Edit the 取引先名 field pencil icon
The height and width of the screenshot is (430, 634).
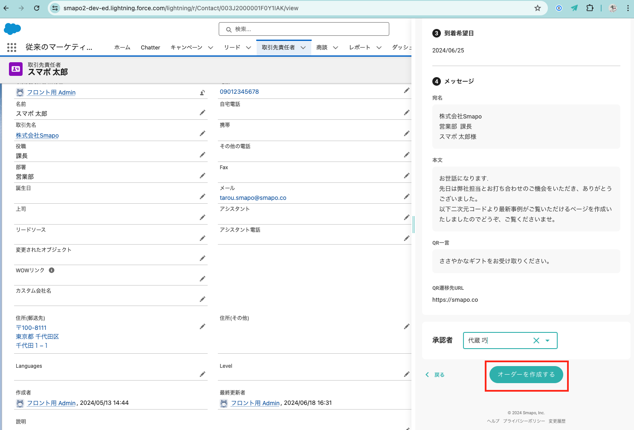click(x=203, y=134)
